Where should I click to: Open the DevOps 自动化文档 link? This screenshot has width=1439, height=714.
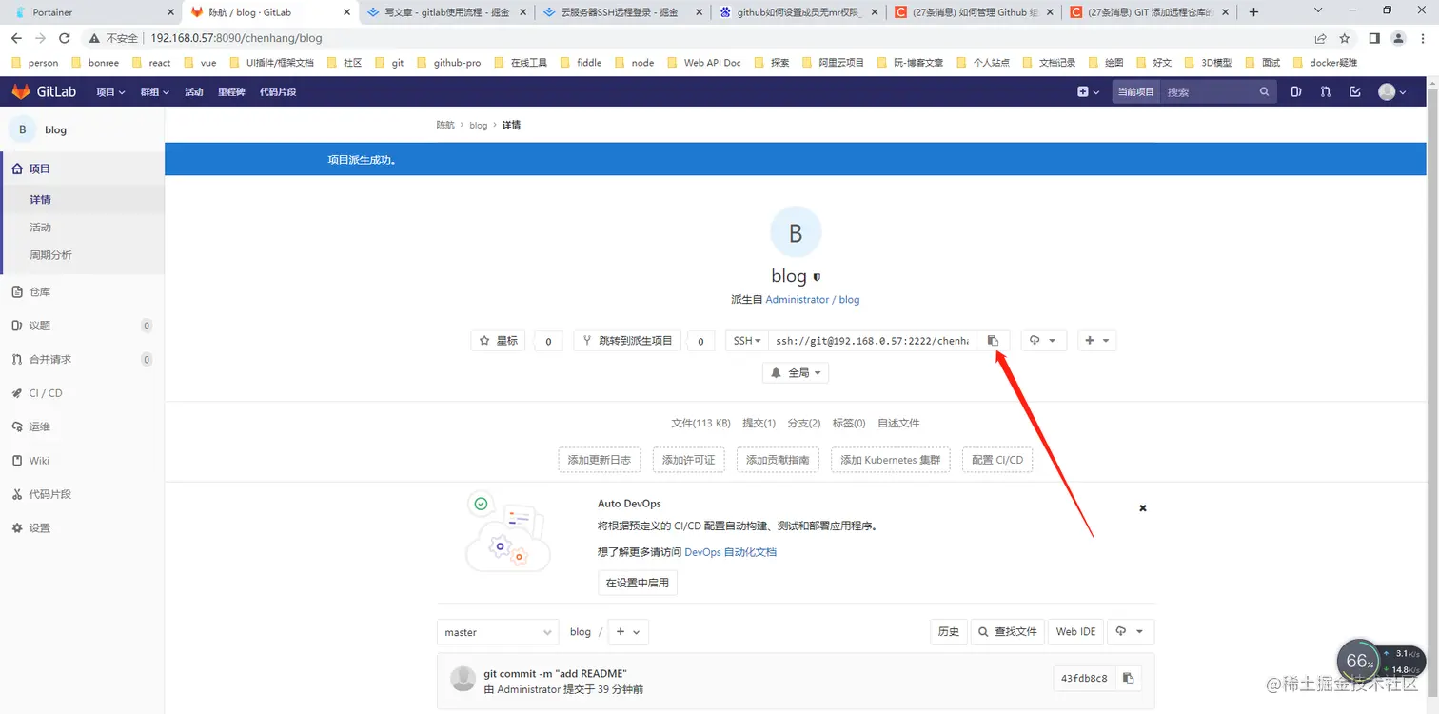731,552
